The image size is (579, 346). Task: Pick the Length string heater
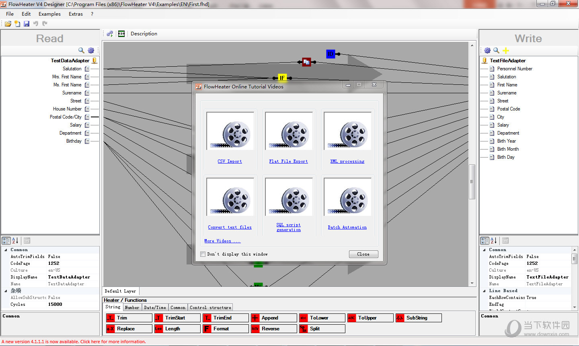tap(177, 329)
